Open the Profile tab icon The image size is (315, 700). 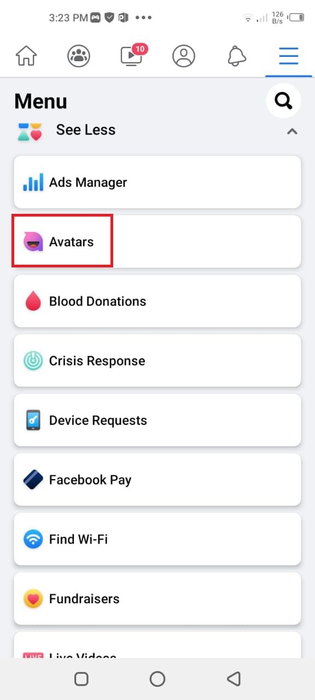[x=184, y=55]
